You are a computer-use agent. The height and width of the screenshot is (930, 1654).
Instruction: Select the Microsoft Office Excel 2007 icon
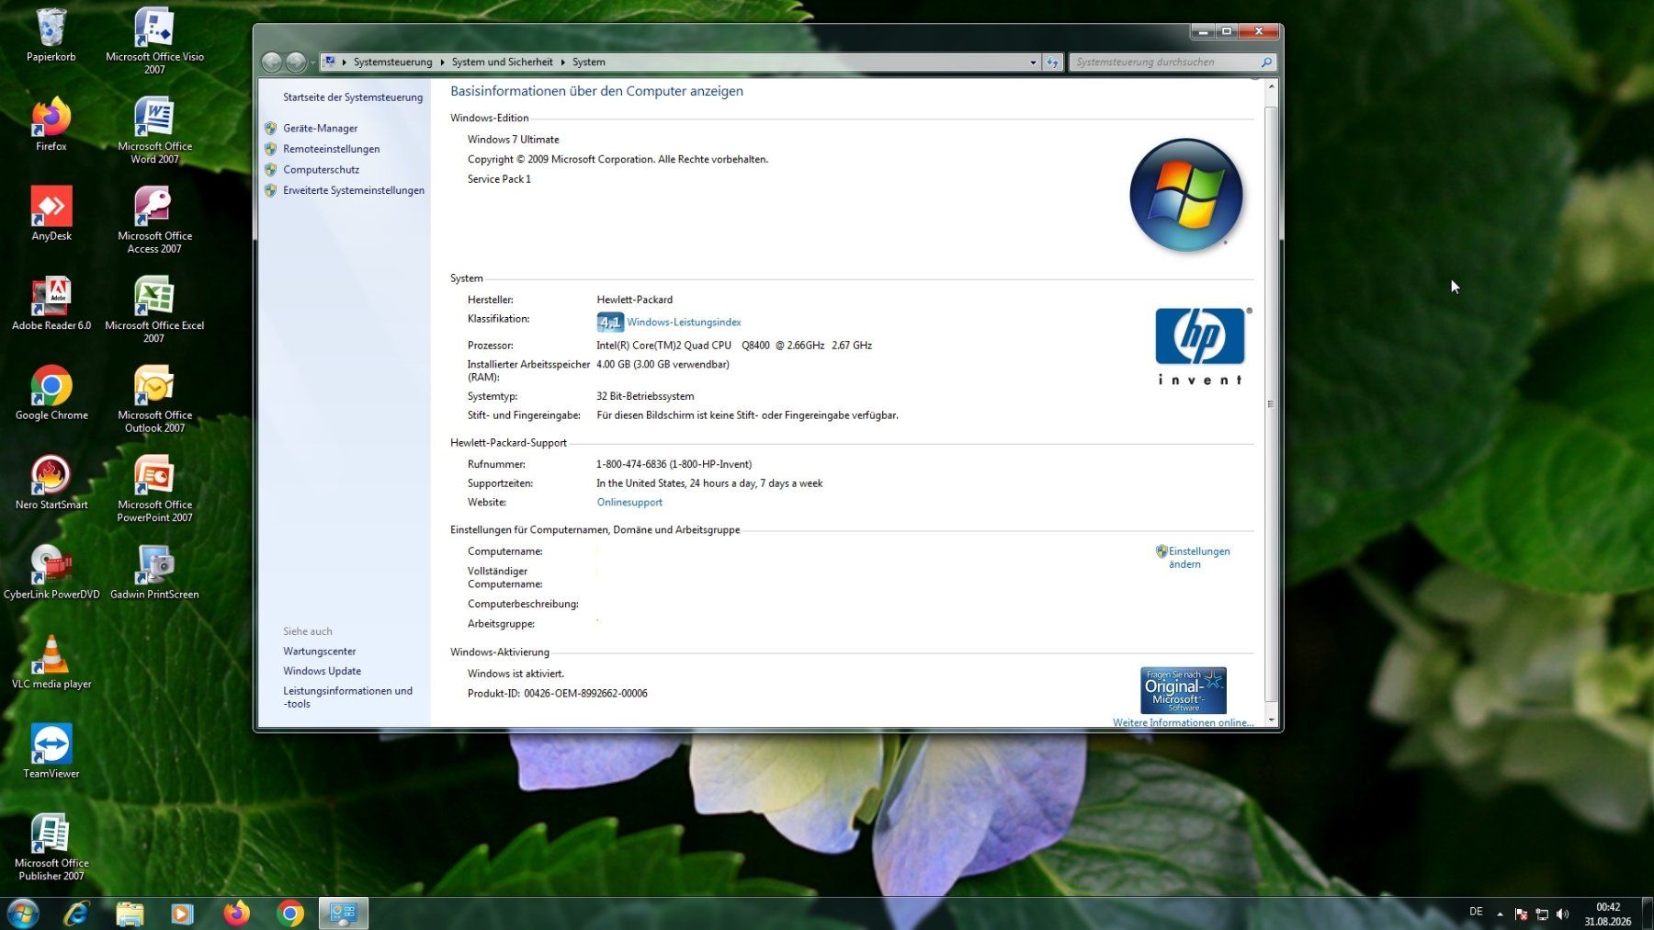coord(154,310)
